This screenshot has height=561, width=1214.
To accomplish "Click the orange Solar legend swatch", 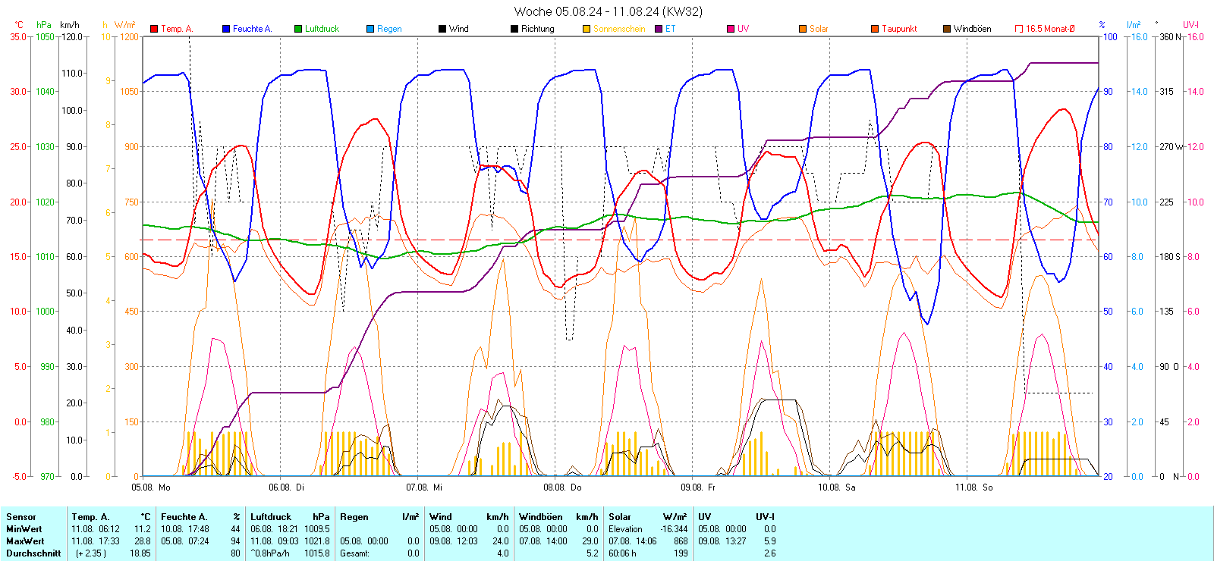I will tap(803, 29).
